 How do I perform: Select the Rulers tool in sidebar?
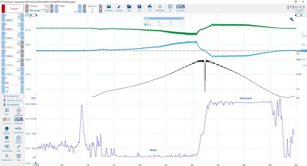tap(19, 148)
